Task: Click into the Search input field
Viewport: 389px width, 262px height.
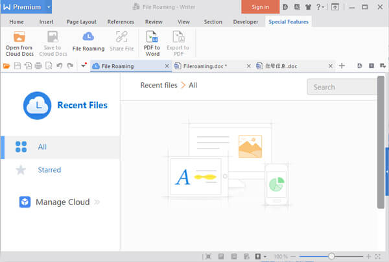Action: tap(342, 87)
